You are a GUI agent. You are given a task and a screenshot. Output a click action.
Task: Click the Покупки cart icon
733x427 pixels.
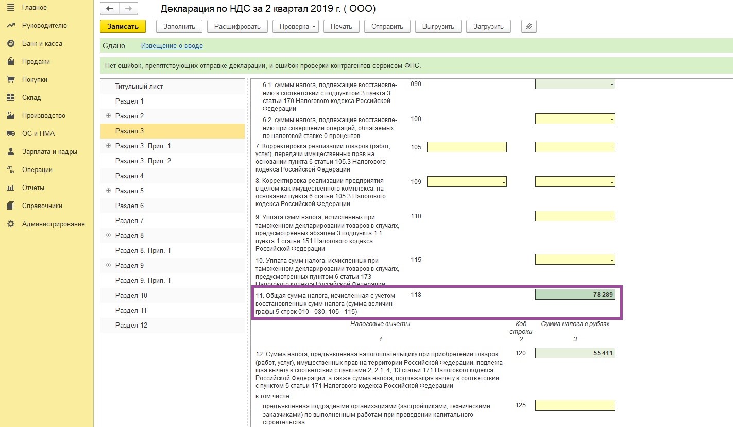tap(10, 79)
